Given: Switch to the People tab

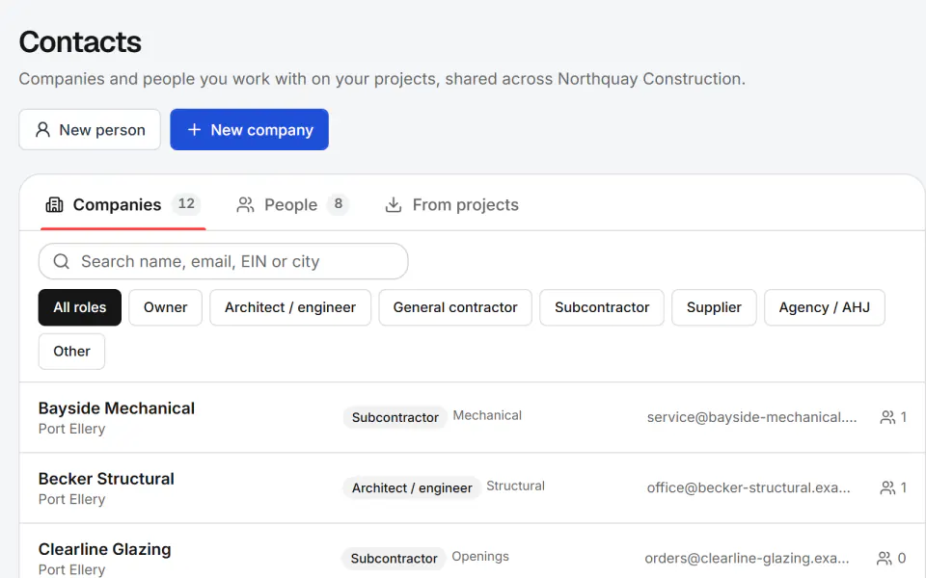Looking at the screenshot, I should 292,204.
